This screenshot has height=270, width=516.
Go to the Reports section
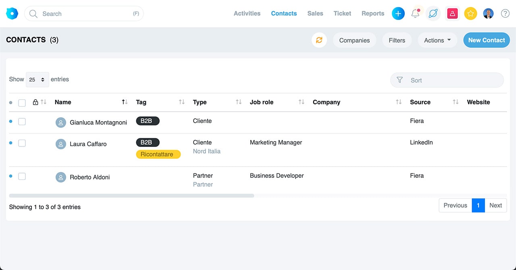click(372, 13)
